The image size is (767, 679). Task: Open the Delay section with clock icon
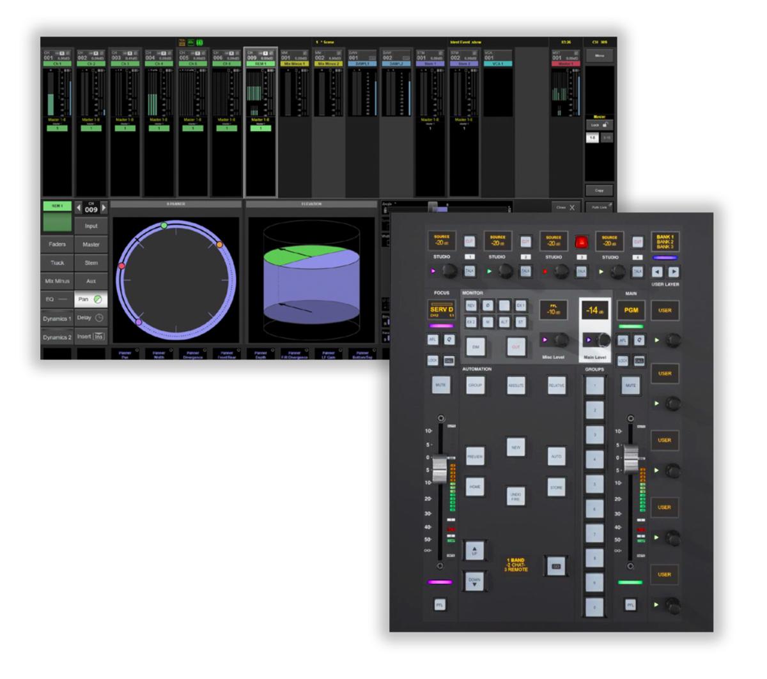91,317
